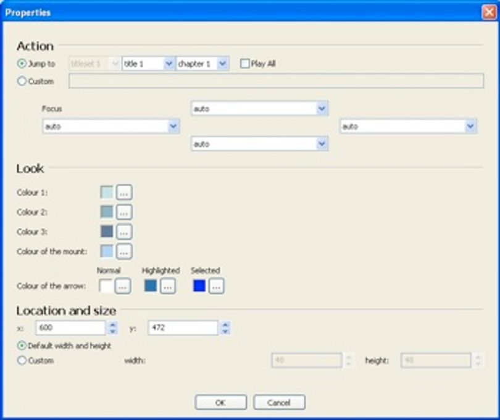This screenshot has height=420, width=500.
Task: Decrease the y position spinner value
Action: click(225, 331)
